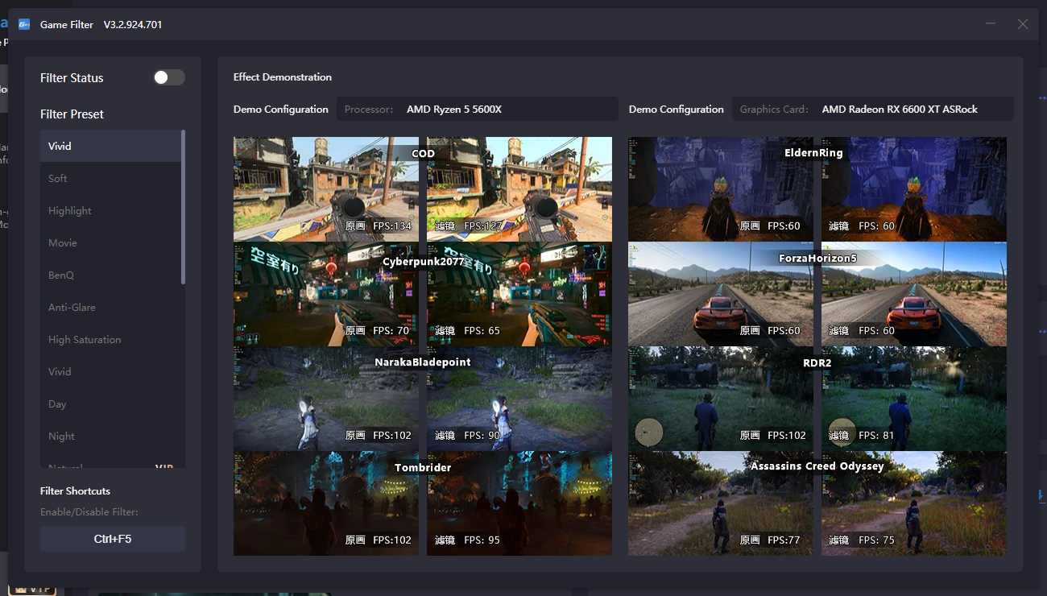Click the Demo Configuration label beside Processor
Image resolution: width=1047 pixels, height=596 pixels.
(x=281, y=110)
